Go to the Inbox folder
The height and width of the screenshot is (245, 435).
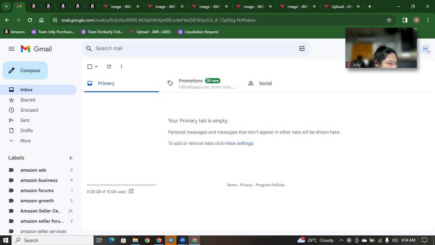[x=38, y=90]
